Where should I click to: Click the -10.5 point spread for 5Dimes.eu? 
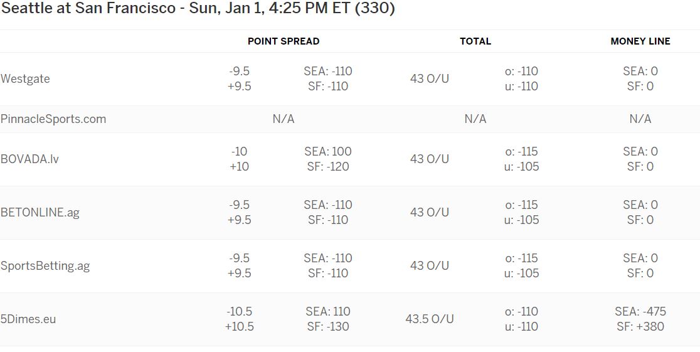[239, 311]
